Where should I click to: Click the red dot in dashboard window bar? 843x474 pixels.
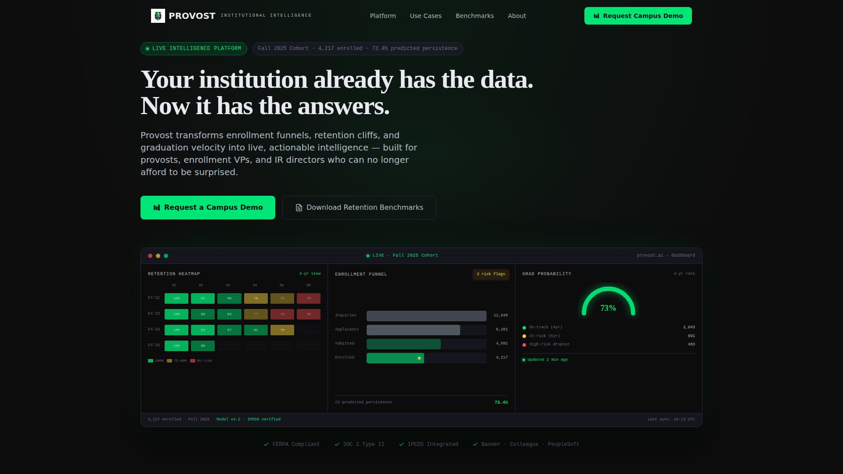tap(150, 256)
